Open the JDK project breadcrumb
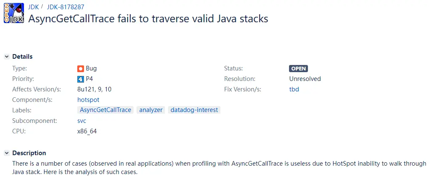The width and height of the screenshot is (431, 182). point(34,7)
